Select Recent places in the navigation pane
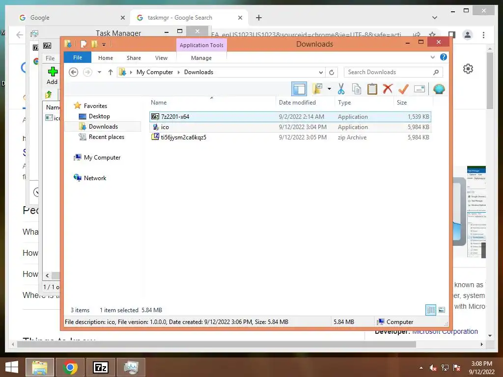 pyautogui.click(x=106, y=137)
